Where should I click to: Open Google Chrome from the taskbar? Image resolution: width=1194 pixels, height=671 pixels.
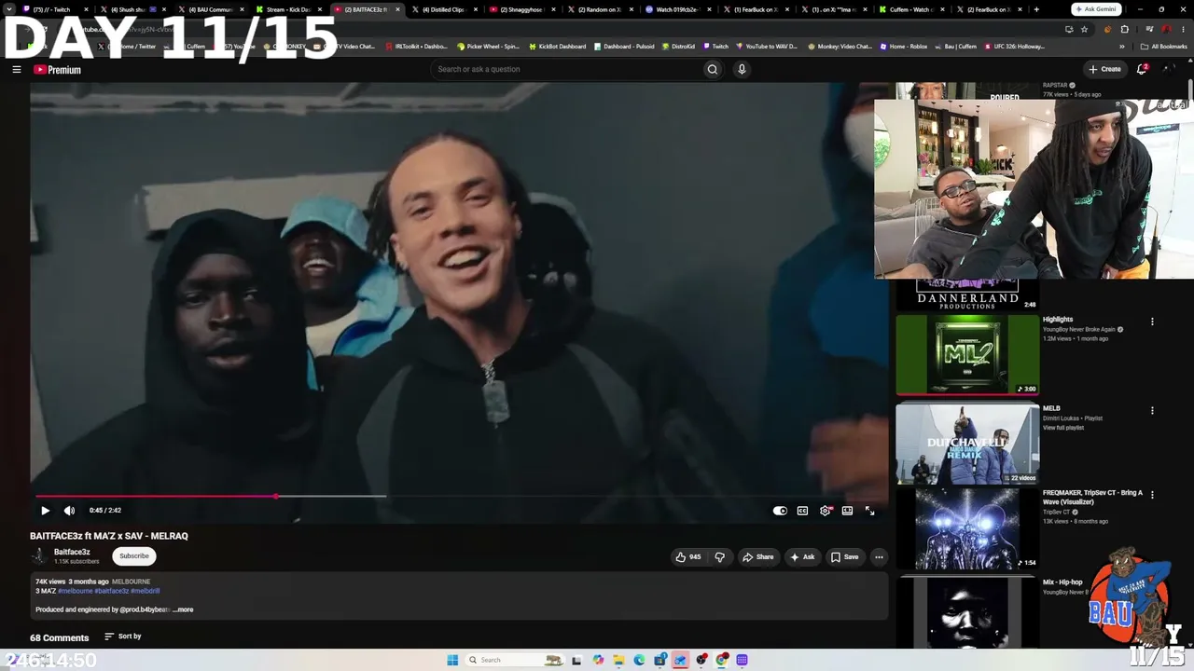[722, 660]
